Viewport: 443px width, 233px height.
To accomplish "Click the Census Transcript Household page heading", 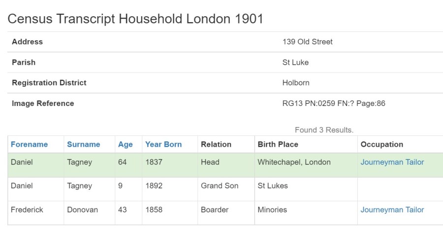I will 135,19.
